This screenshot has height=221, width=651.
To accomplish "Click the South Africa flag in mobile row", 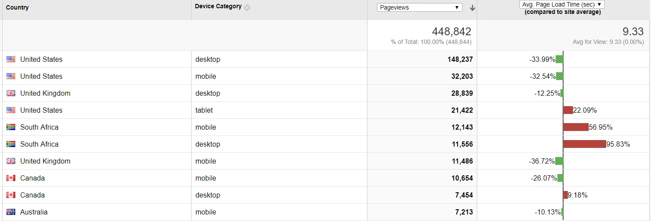I will (x=11, y=127).
